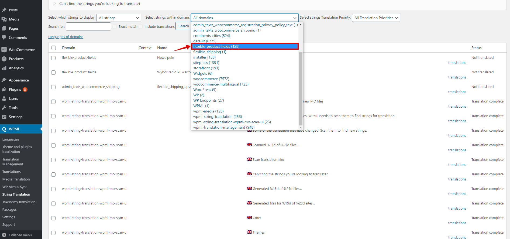Click translations link for Scan translation files row
This screenshot has height=239, width=510.
pos(457,165)
